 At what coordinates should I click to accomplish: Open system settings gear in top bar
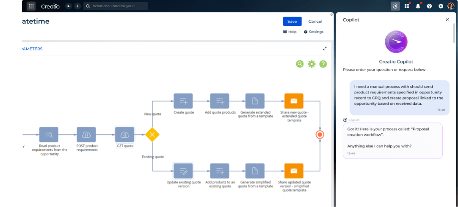(x=441, y=6)
